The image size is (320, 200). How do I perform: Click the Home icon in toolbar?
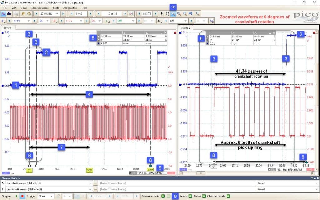[x=29, y=14]
